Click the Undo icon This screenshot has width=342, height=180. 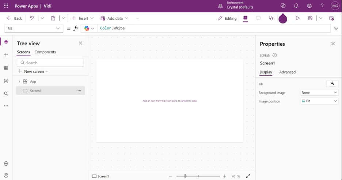click(32, 18)
